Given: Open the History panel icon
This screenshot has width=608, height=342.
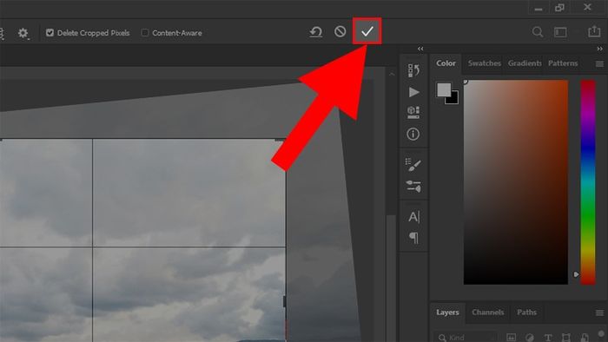Looking at the screenshot, I should [x=413, y=70].
